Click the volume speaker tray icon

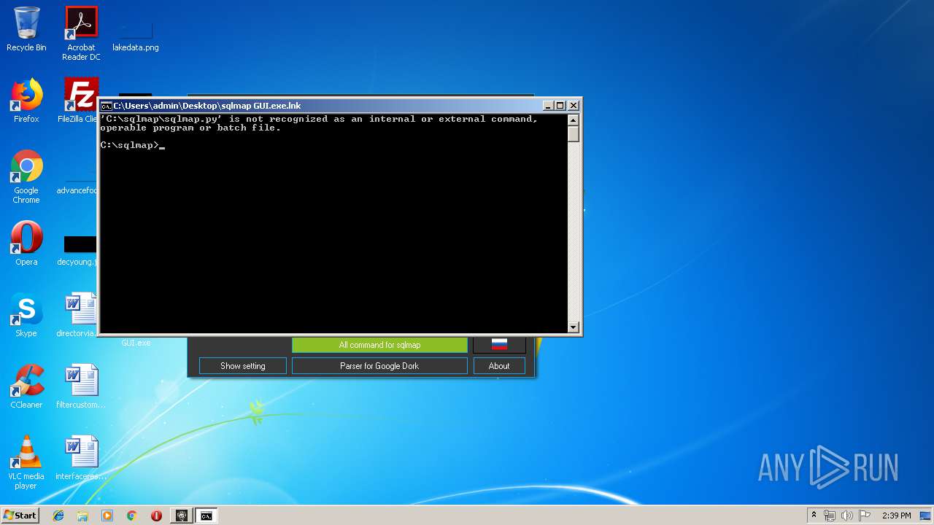pyautogui.click(x=847, y=516)
